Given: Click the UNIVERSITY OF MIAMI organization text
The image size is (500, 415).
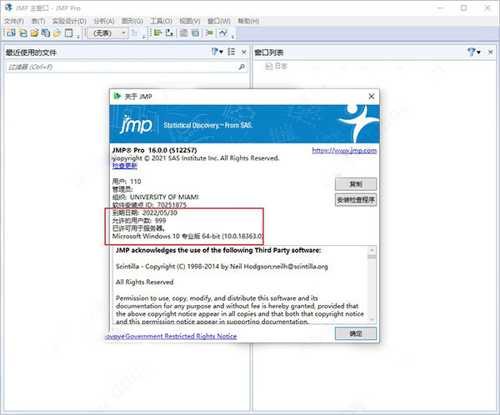Looking at the screenshot, I should pyautogui.click(x=164, y=197).
